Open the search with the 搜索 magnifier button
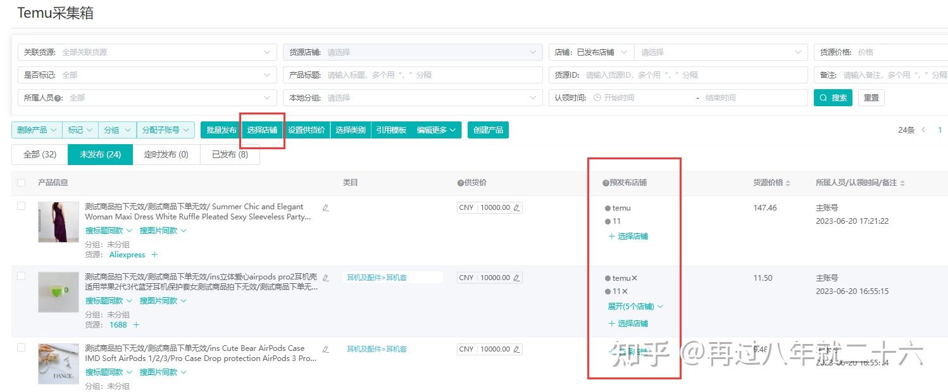 coord(833,97)
